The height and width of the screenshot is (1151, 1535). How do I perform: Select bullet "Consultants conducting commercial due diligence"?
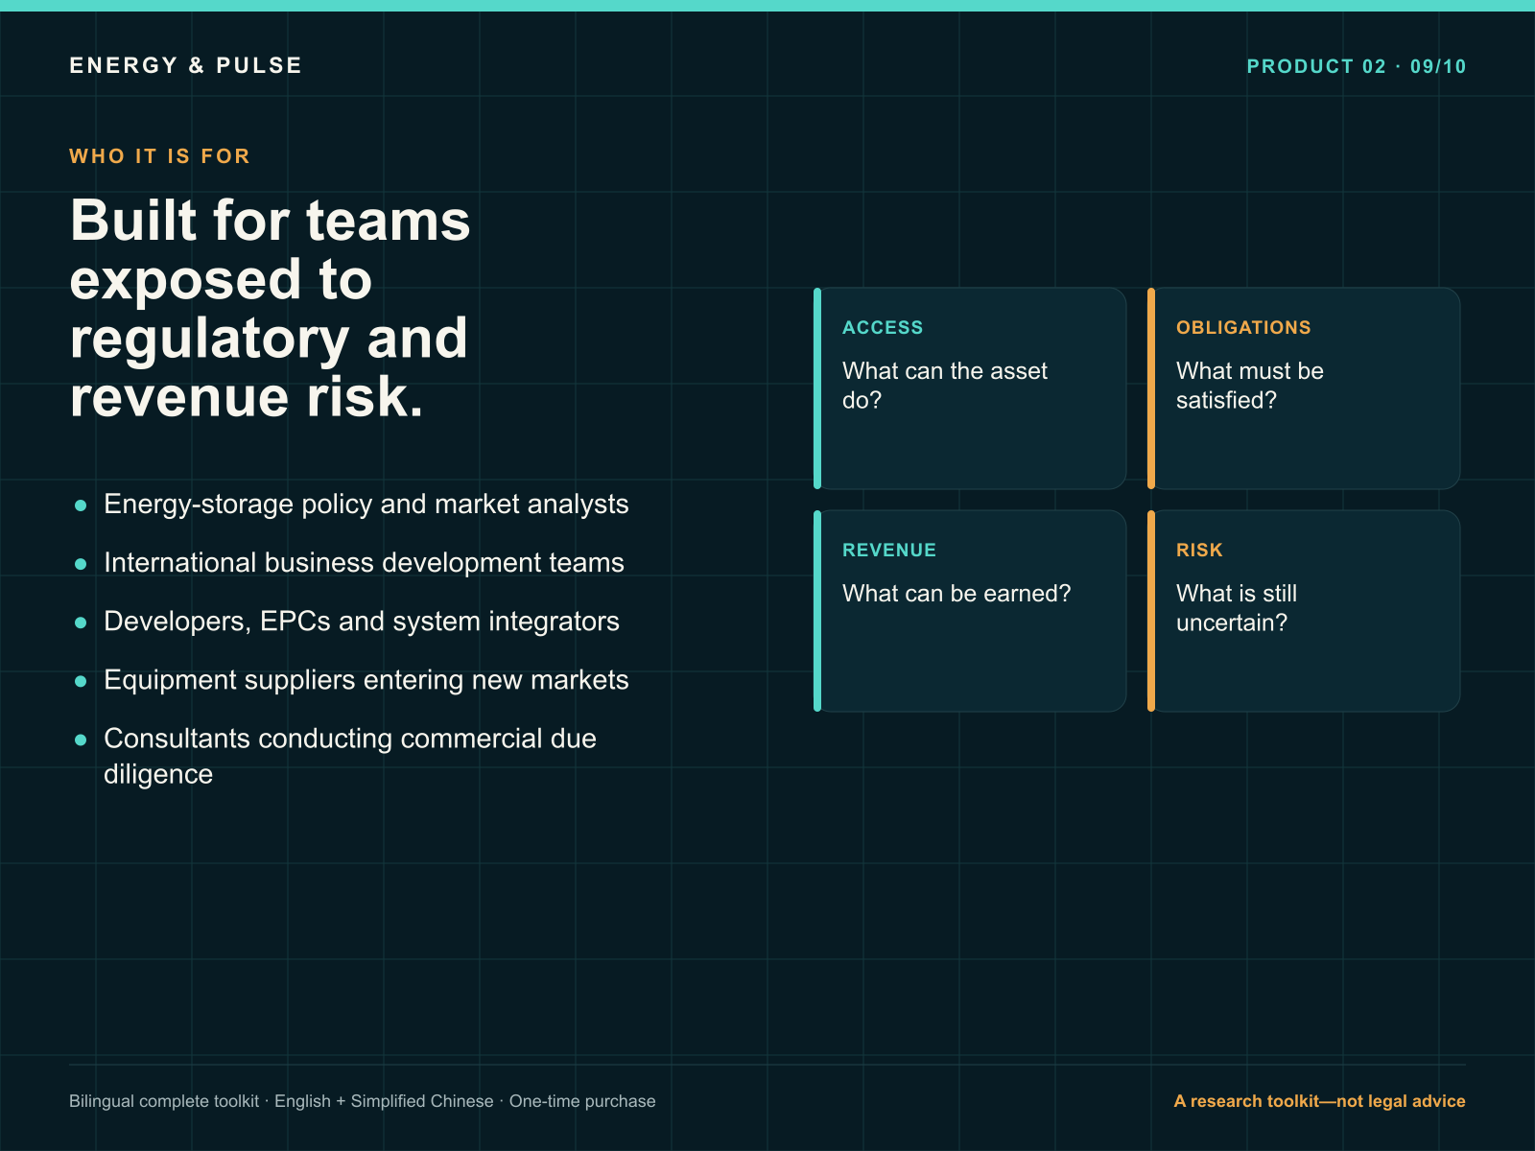tap(350, 756)
